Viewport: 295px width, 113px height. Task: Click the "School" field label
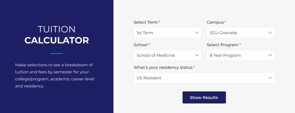140,45
